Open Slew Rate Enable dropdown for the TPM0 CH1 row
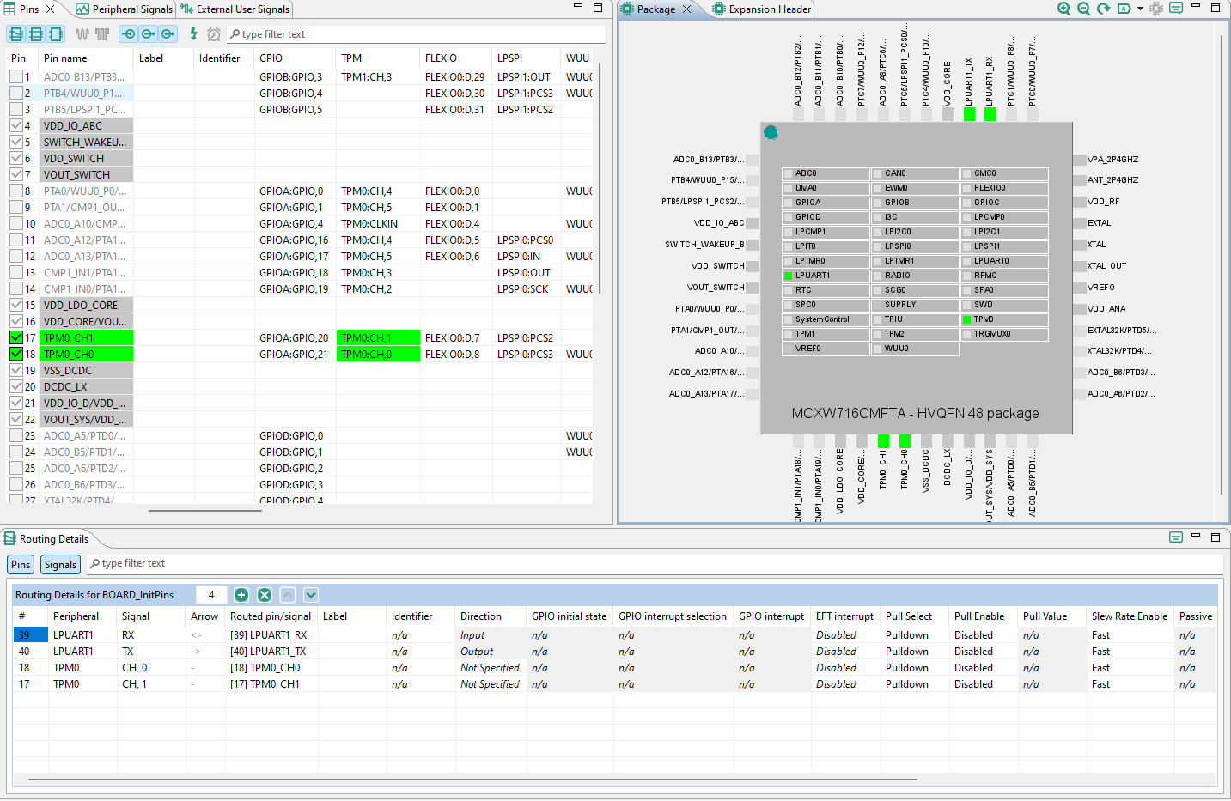This screenshot has height=801, width=1231. coord(1128,684)
